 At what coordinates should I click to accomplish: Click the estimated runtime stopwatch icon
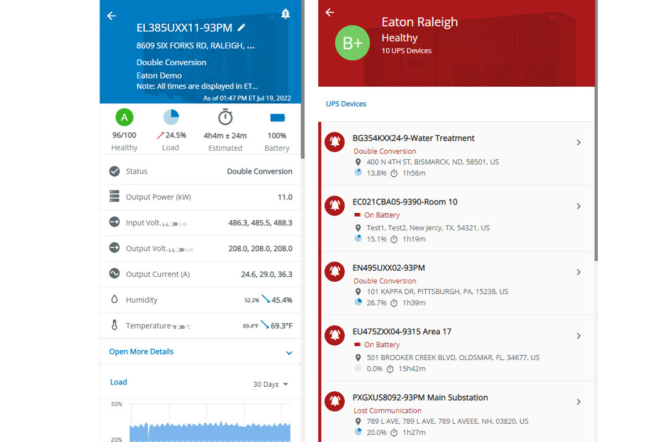tap(225, 117)
